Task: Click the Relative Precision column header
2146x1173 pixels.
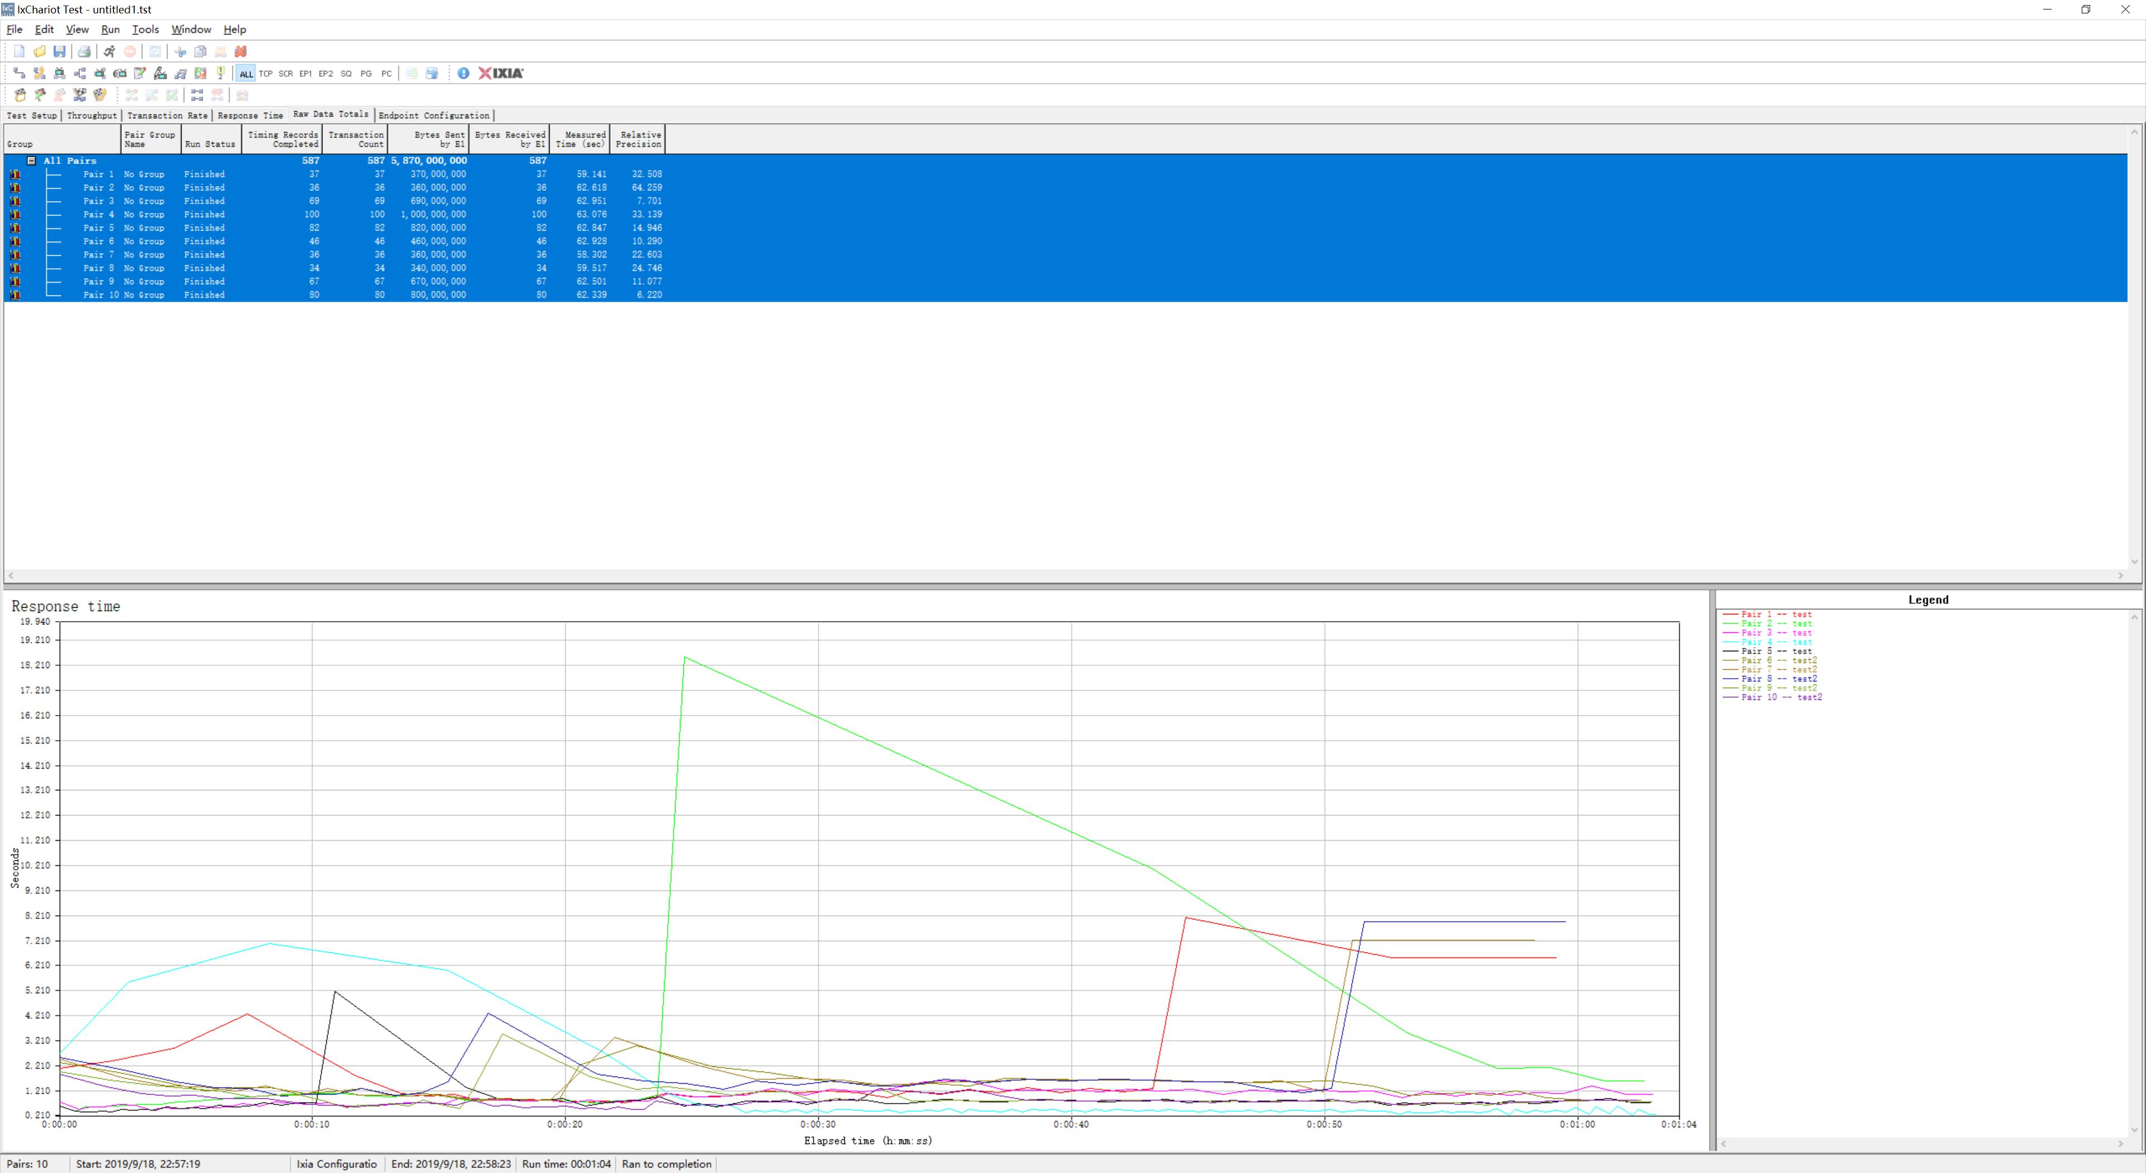Action: tap(638, 139)
